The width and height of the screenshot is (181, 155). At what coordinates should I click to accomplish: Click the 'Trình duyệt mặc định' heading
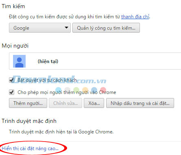coord(29,121)
